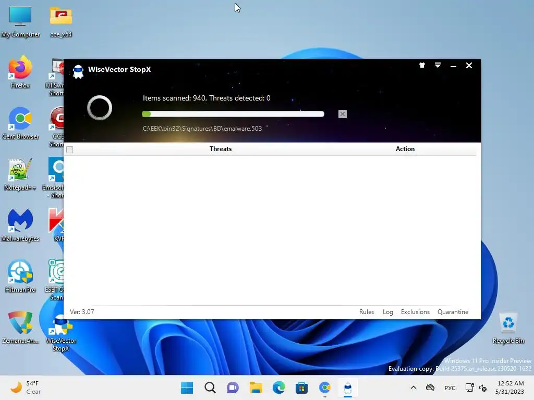Open the Windows Start menu
The width and height of the screenshot is (534, 400).
(x=187, y=387)
